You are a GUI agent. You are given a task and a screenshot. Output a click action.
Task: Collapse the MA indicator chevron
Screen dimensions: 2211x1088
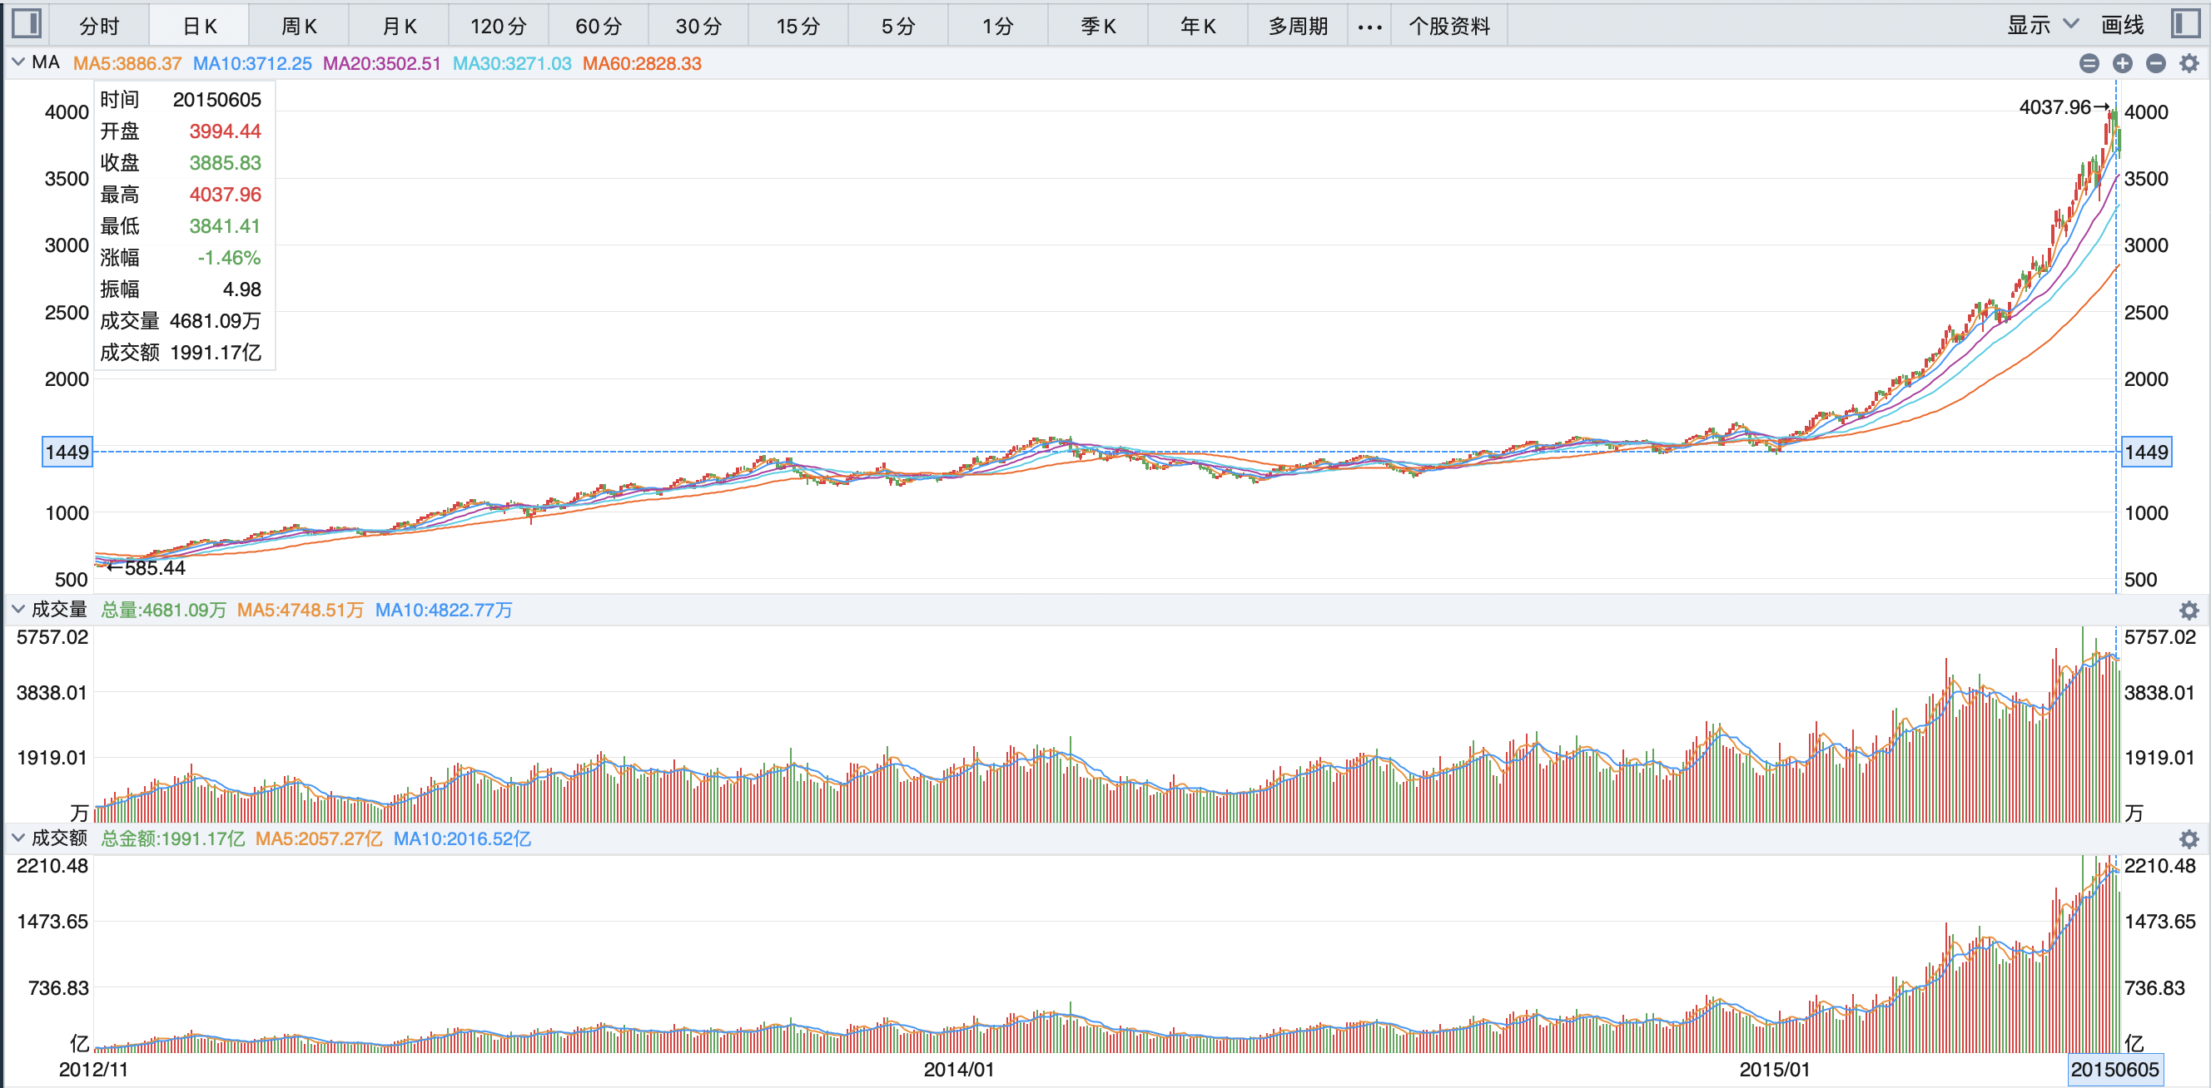pos(18,62)
